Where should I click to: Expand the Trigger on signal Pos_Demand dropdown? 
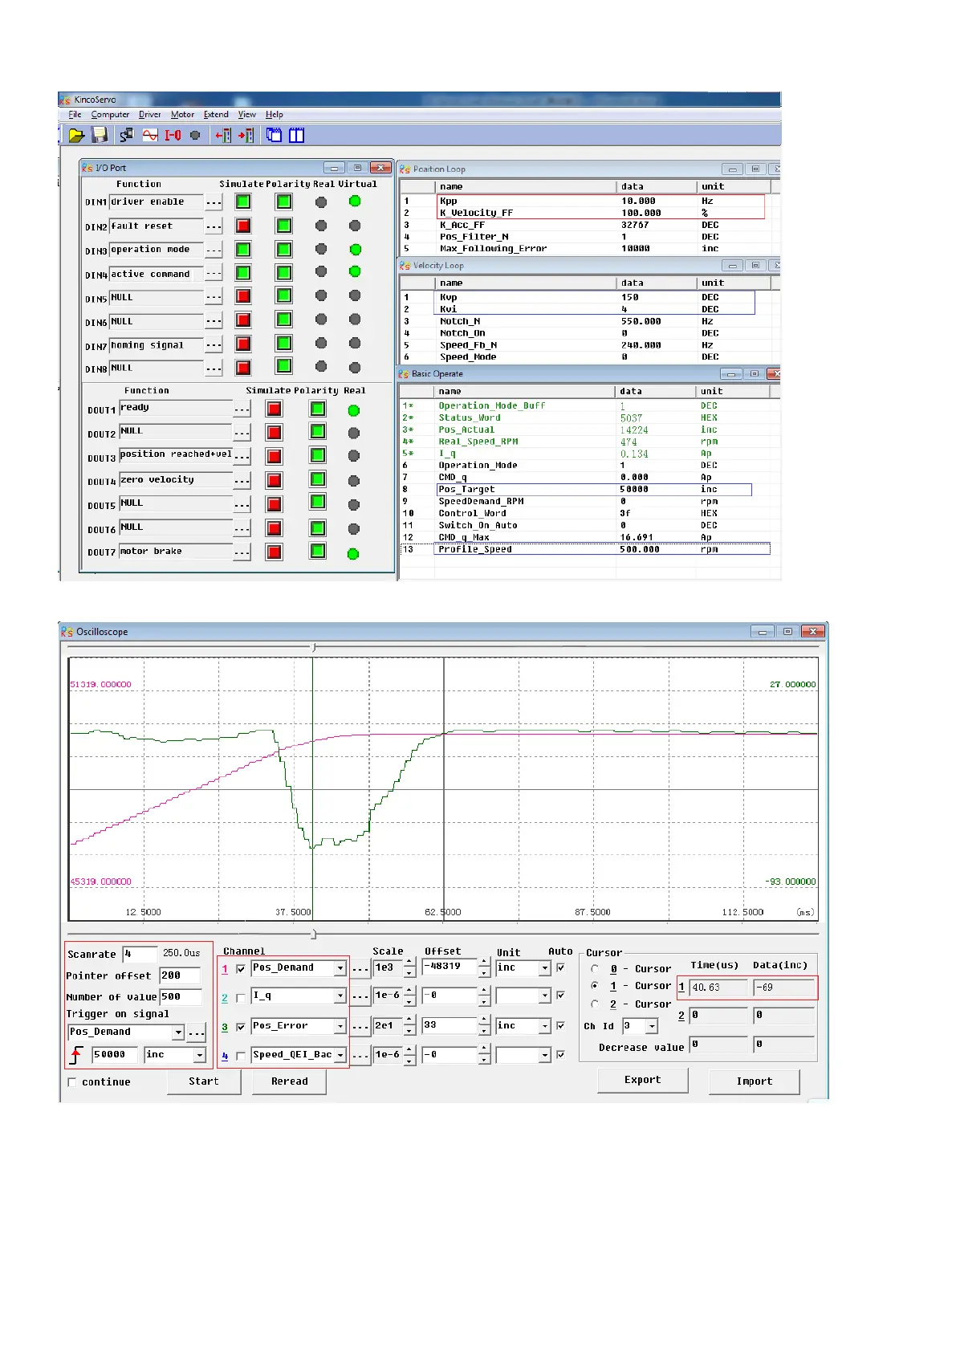(178, 1032)
